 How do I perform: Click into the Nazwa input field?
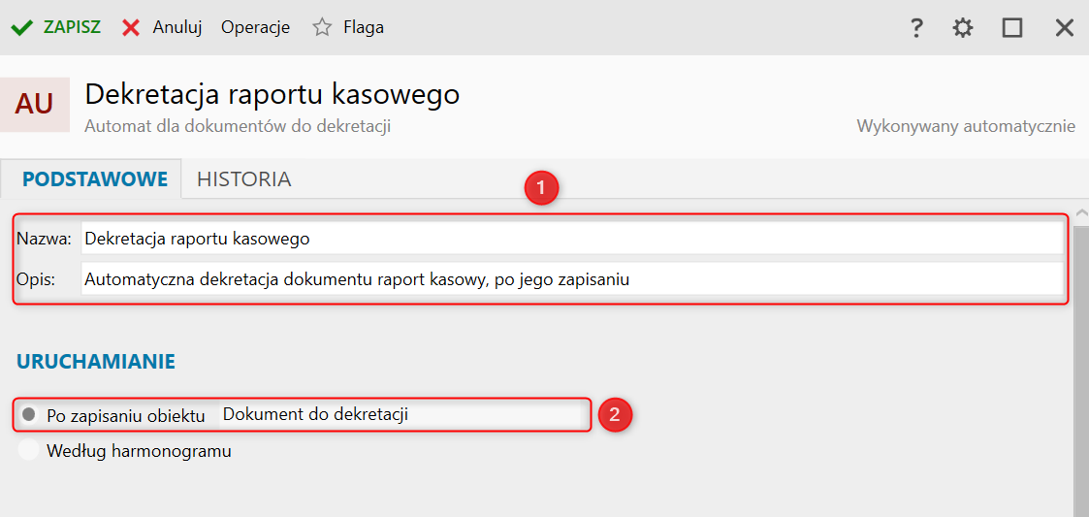click(x=570, y=238)
